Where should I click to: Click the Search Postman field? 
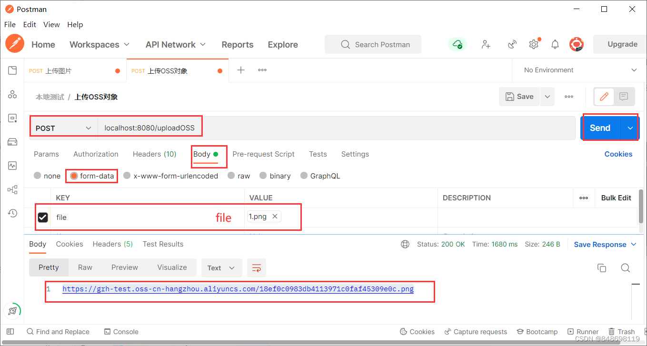[373, 44]
